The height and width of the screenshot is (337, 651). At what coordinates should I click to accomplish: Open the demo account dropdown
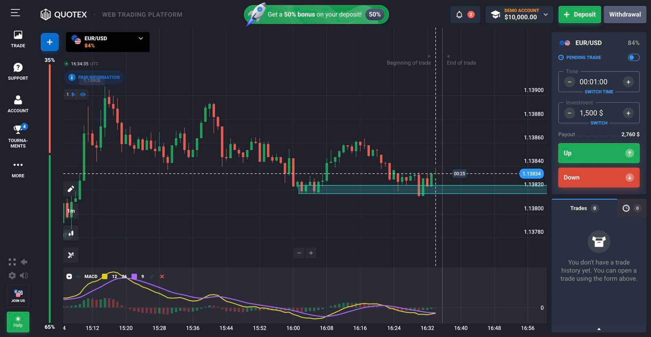[519, 14]
